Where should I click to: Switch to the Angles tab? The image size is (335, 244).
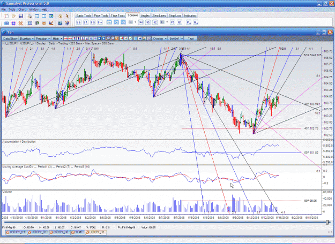pyautogui.click(x=145, y=16)
